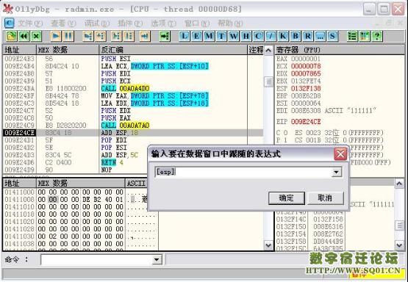Open Windows list with W button
The image size is (408, 282).
[x=234, y=36]
